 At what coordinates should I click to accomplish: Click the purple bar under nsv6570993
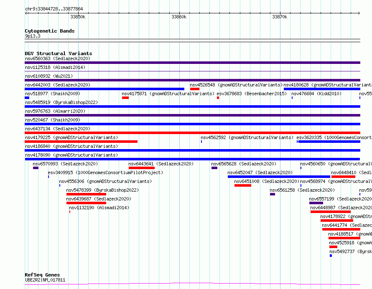click(36, 168)
